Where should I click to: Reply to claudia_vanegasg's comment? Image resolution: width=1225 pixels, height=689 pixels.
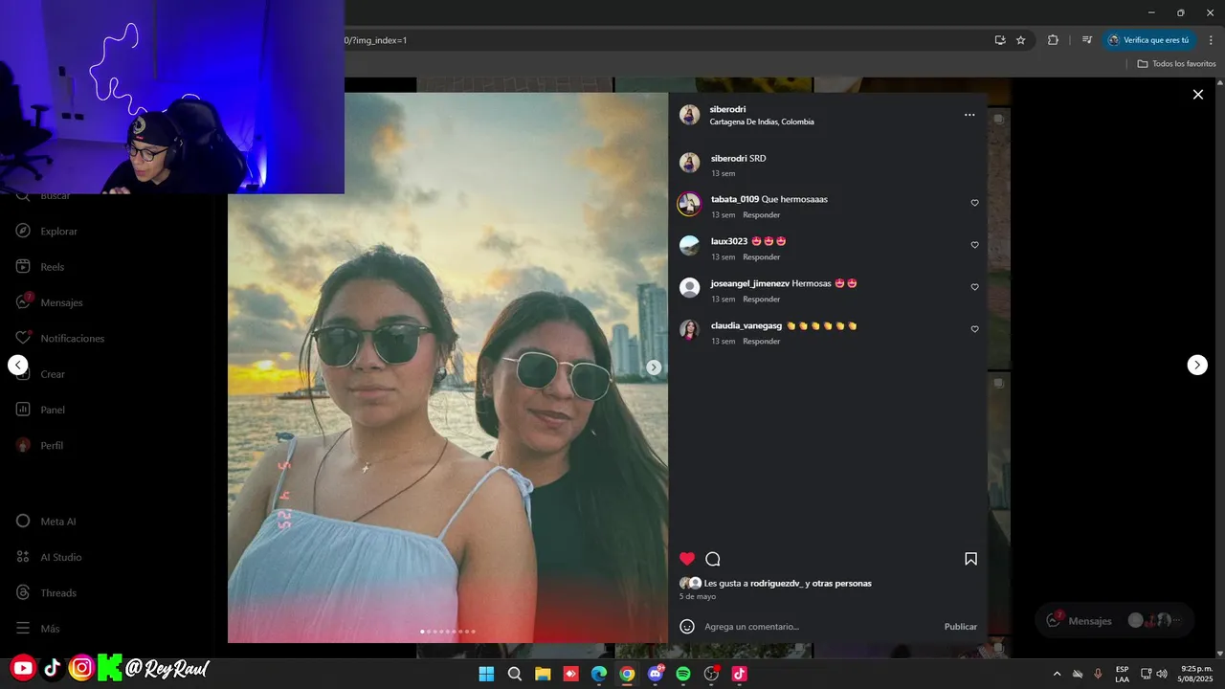click(762, 342)
